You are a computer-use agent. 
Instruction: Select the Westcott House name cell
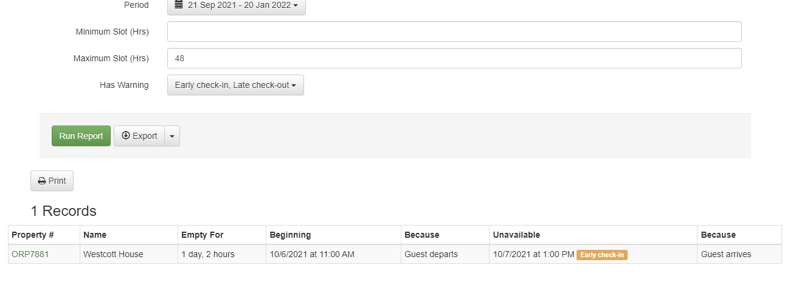(x=113, y=255)
